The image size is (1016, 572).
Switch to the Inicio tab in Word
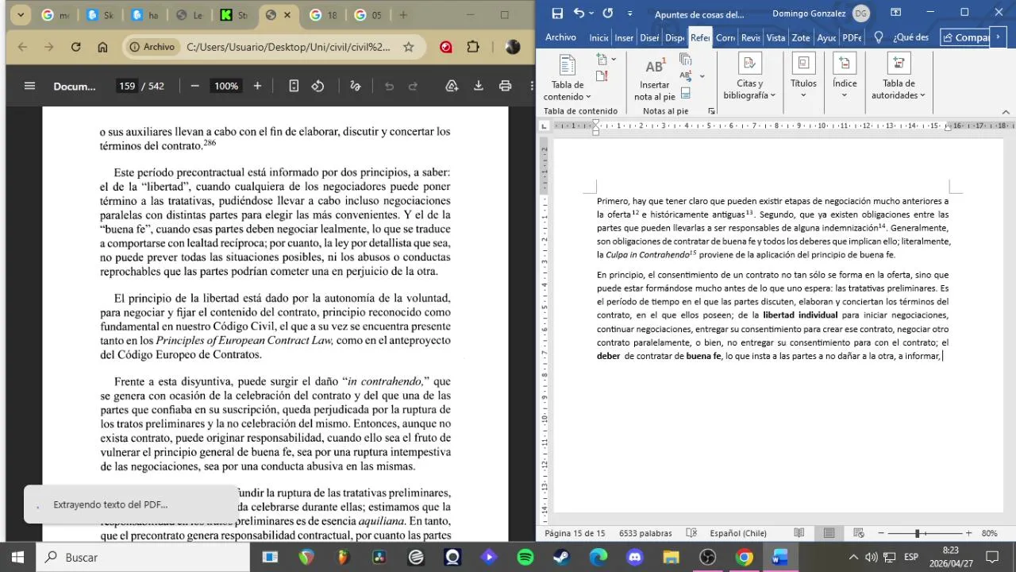click(x=598, y=37)
